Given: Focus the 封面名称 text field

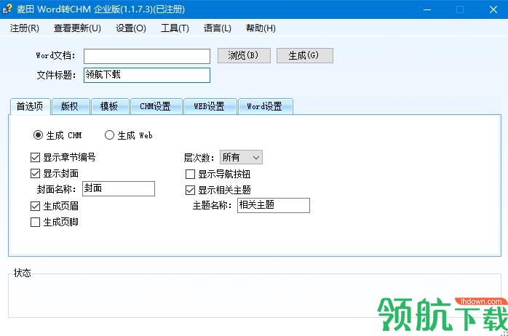Looking at the screenshot, I should tap(119, 188).
